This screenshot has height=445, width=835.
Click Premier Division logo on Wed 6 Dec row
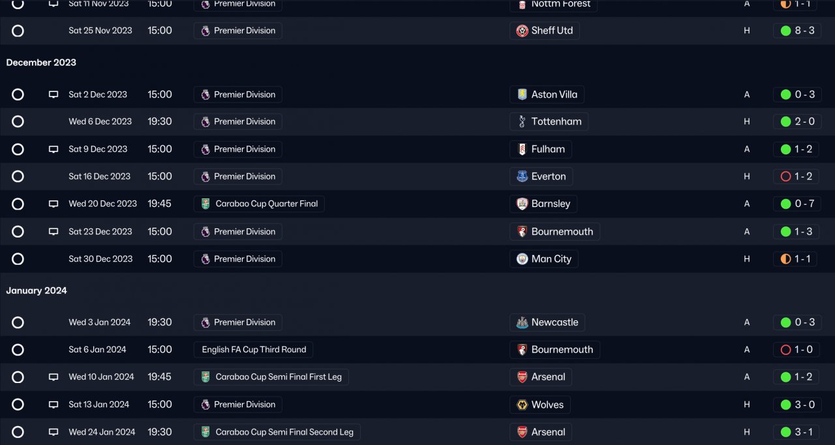pos(205,121)
